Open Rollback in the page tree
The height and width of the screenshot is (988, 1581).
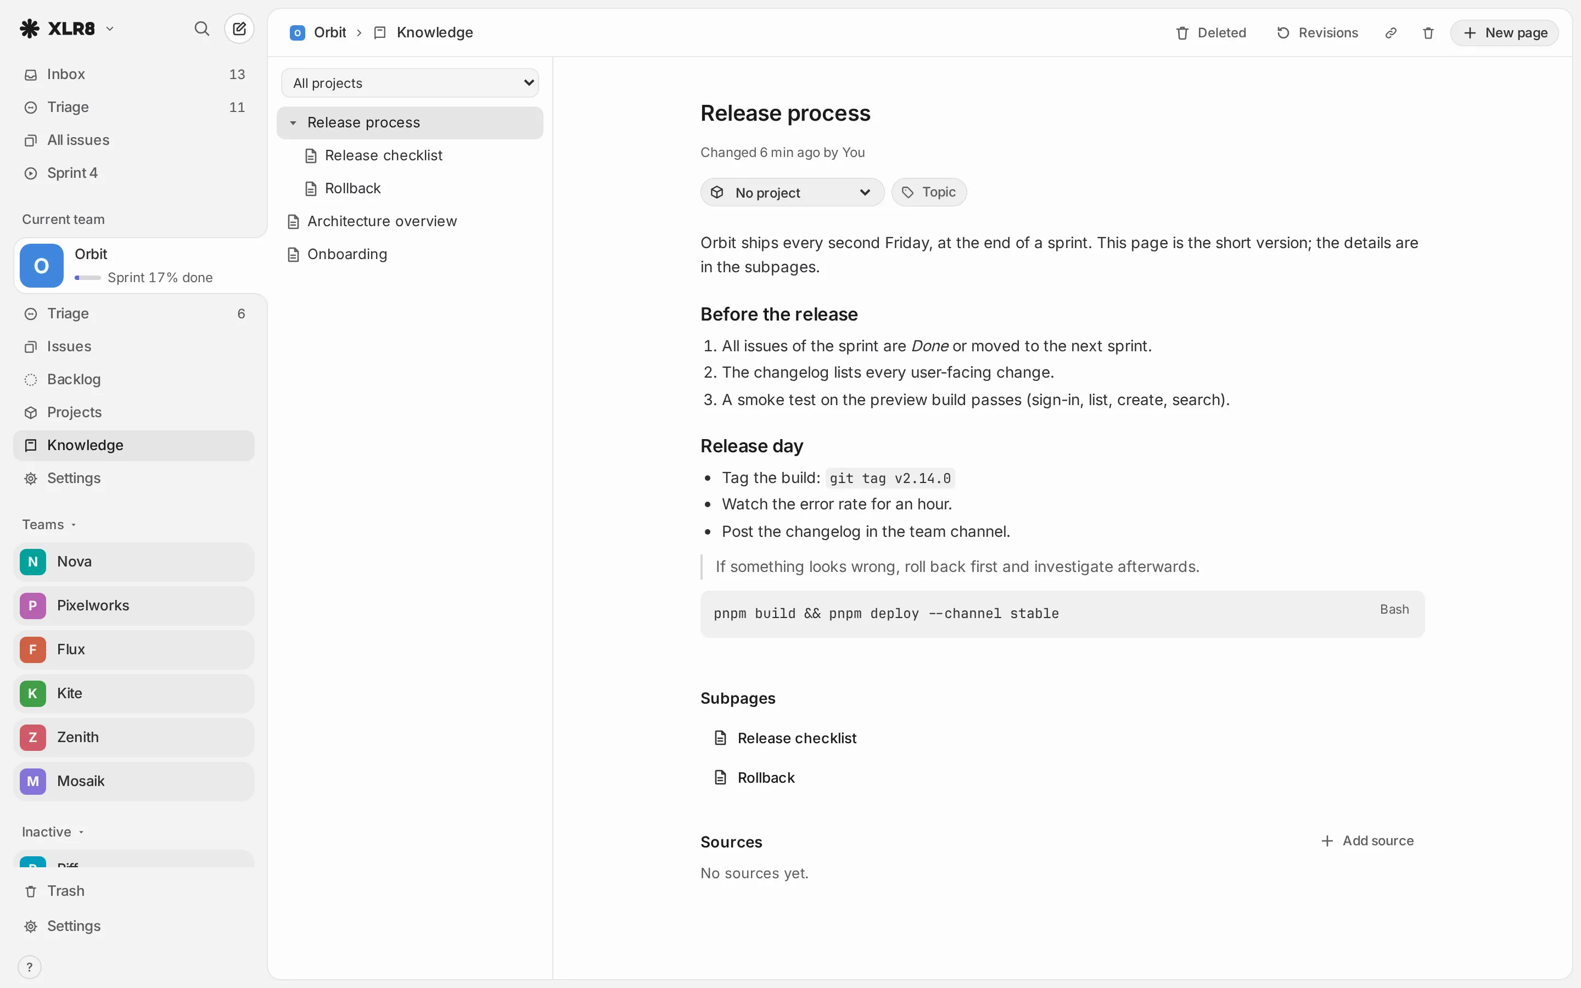[410, 188]
